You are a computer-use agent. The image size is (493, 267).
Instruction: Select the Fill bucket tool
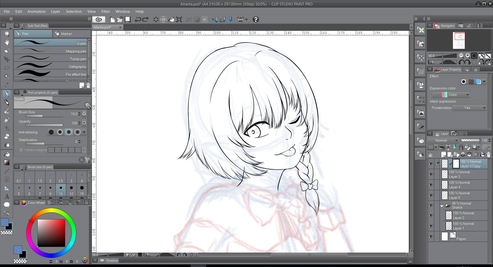click(x=7, y=154)
